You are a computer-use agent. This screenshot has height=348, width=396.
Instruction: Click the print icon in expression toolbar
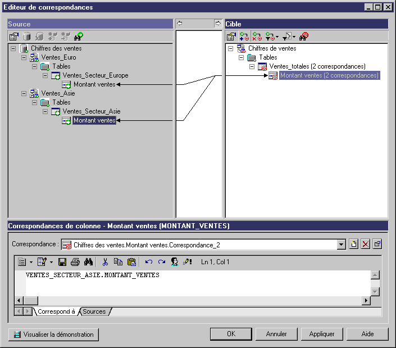75,262
